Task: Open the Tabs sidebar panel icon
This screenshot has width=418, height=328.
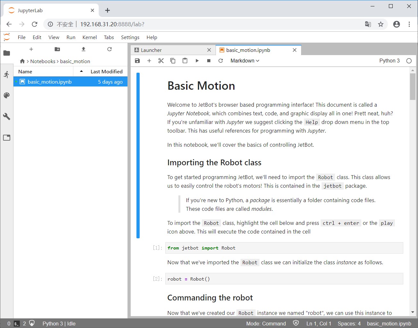Action: point(7,138)
